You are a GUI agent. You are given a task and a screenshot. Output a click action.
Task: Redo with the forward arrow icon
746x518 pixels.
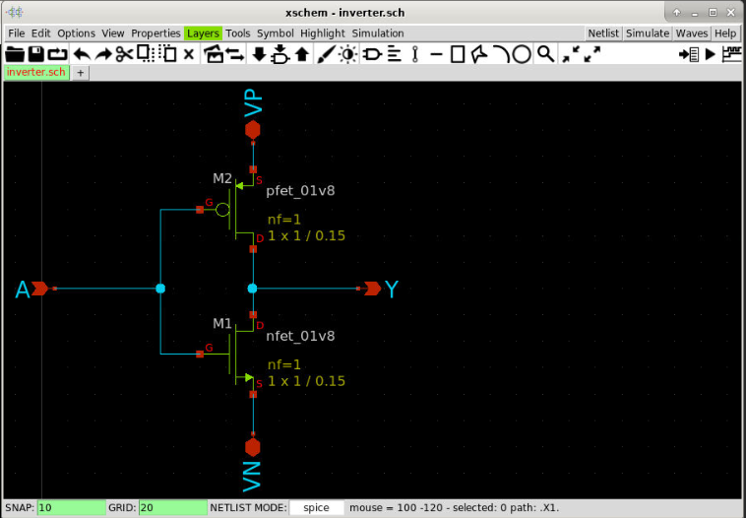103,54
